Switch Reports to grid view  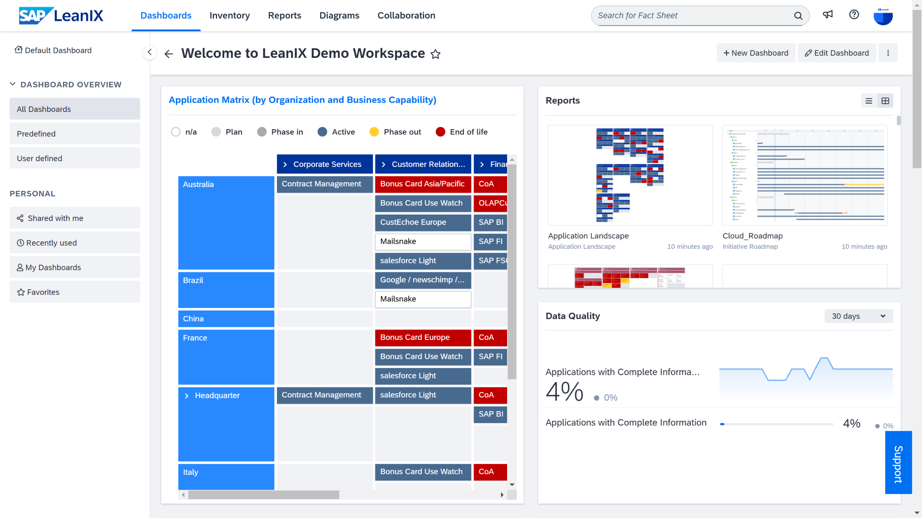pos(885,101)
